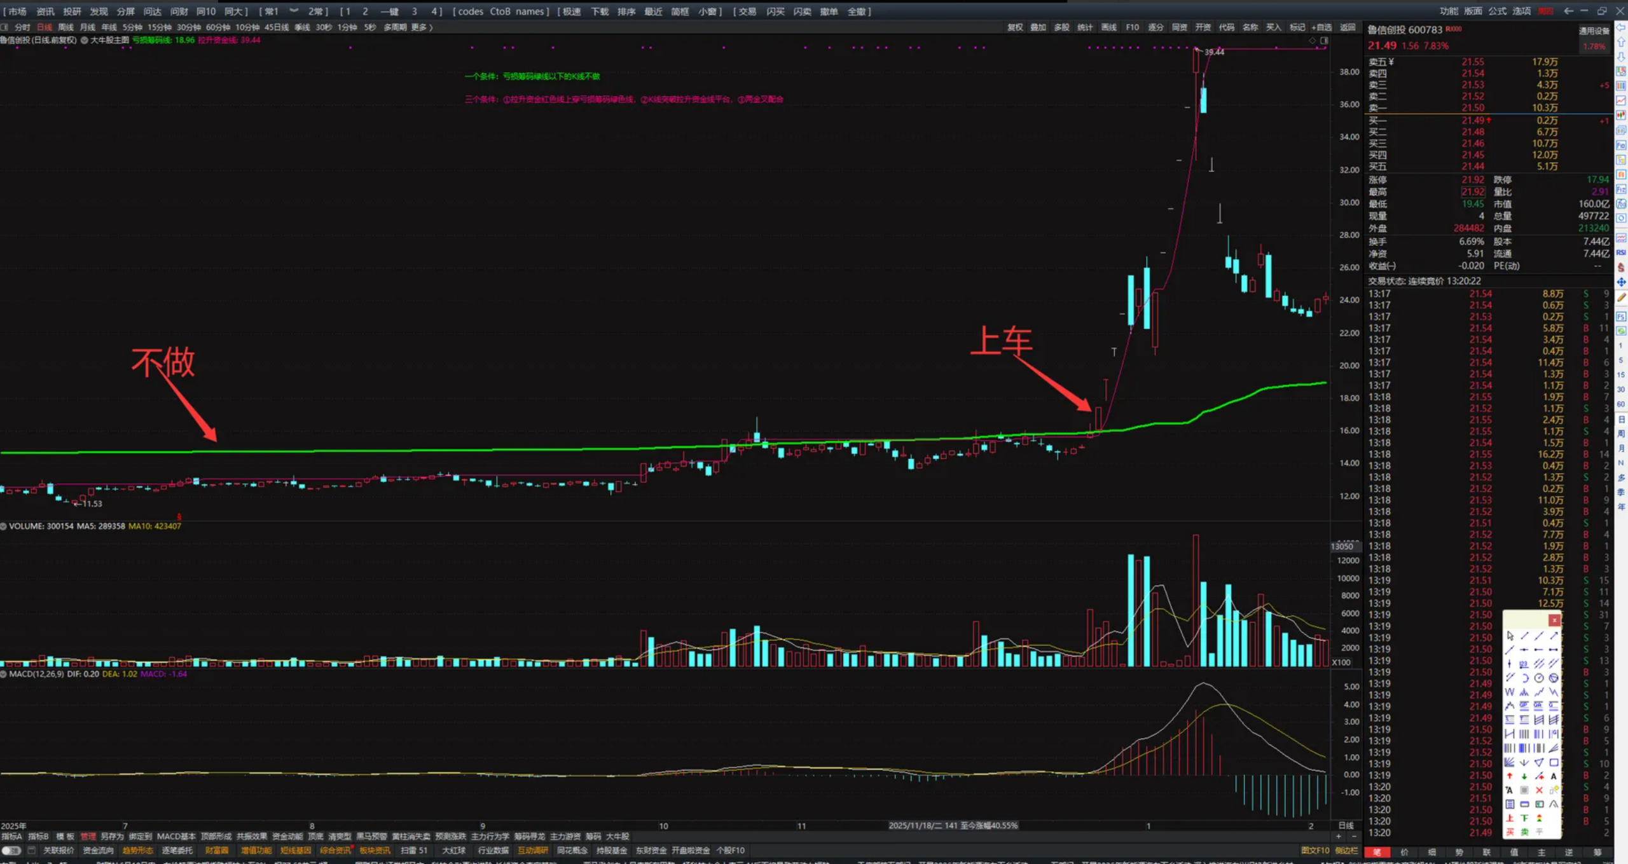Viewport: 1628px width, 864px height.
Task: Expand the 更多 period options
Action: tap(422, 27)
